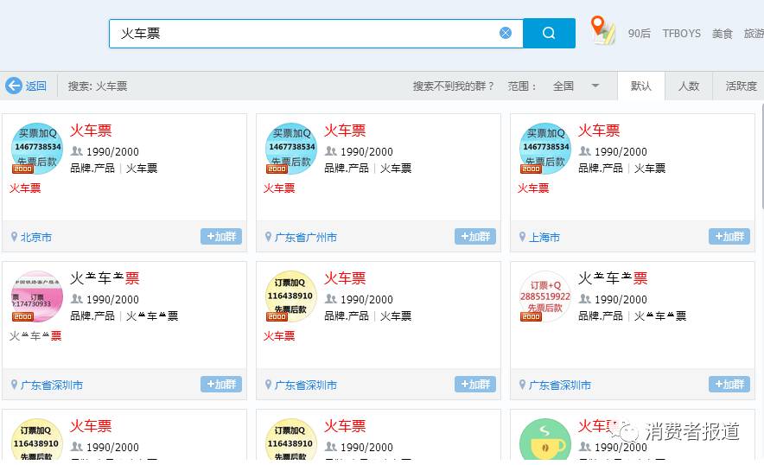The height and width of the screenshot is (465, 764).
Task: Join the group with the pink 174730933 avatar
Action: pyautogui.click(x=221, y=384)
